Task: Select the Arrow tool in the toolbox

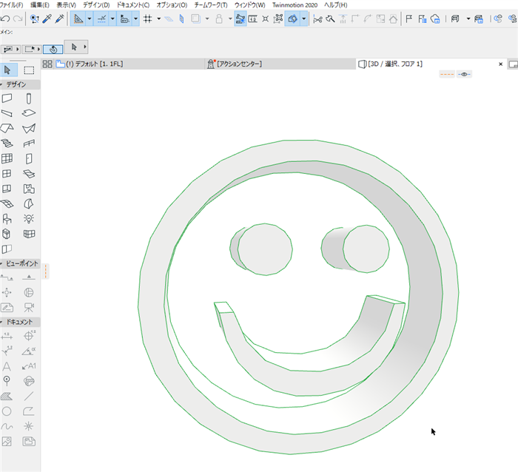Action: click(x=7, y=70)
